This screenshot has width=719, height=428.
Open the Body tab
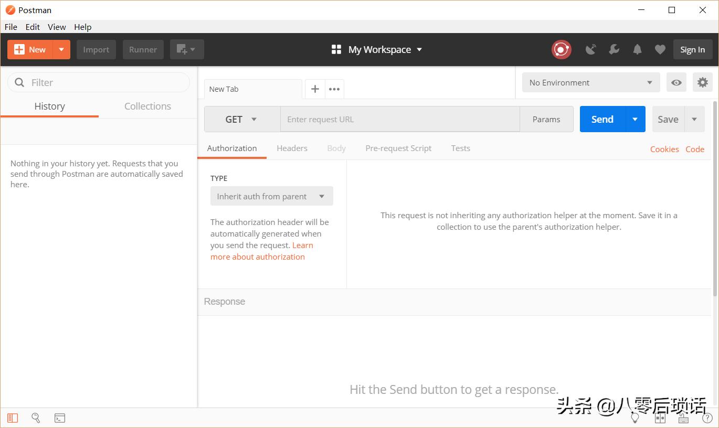336,148
